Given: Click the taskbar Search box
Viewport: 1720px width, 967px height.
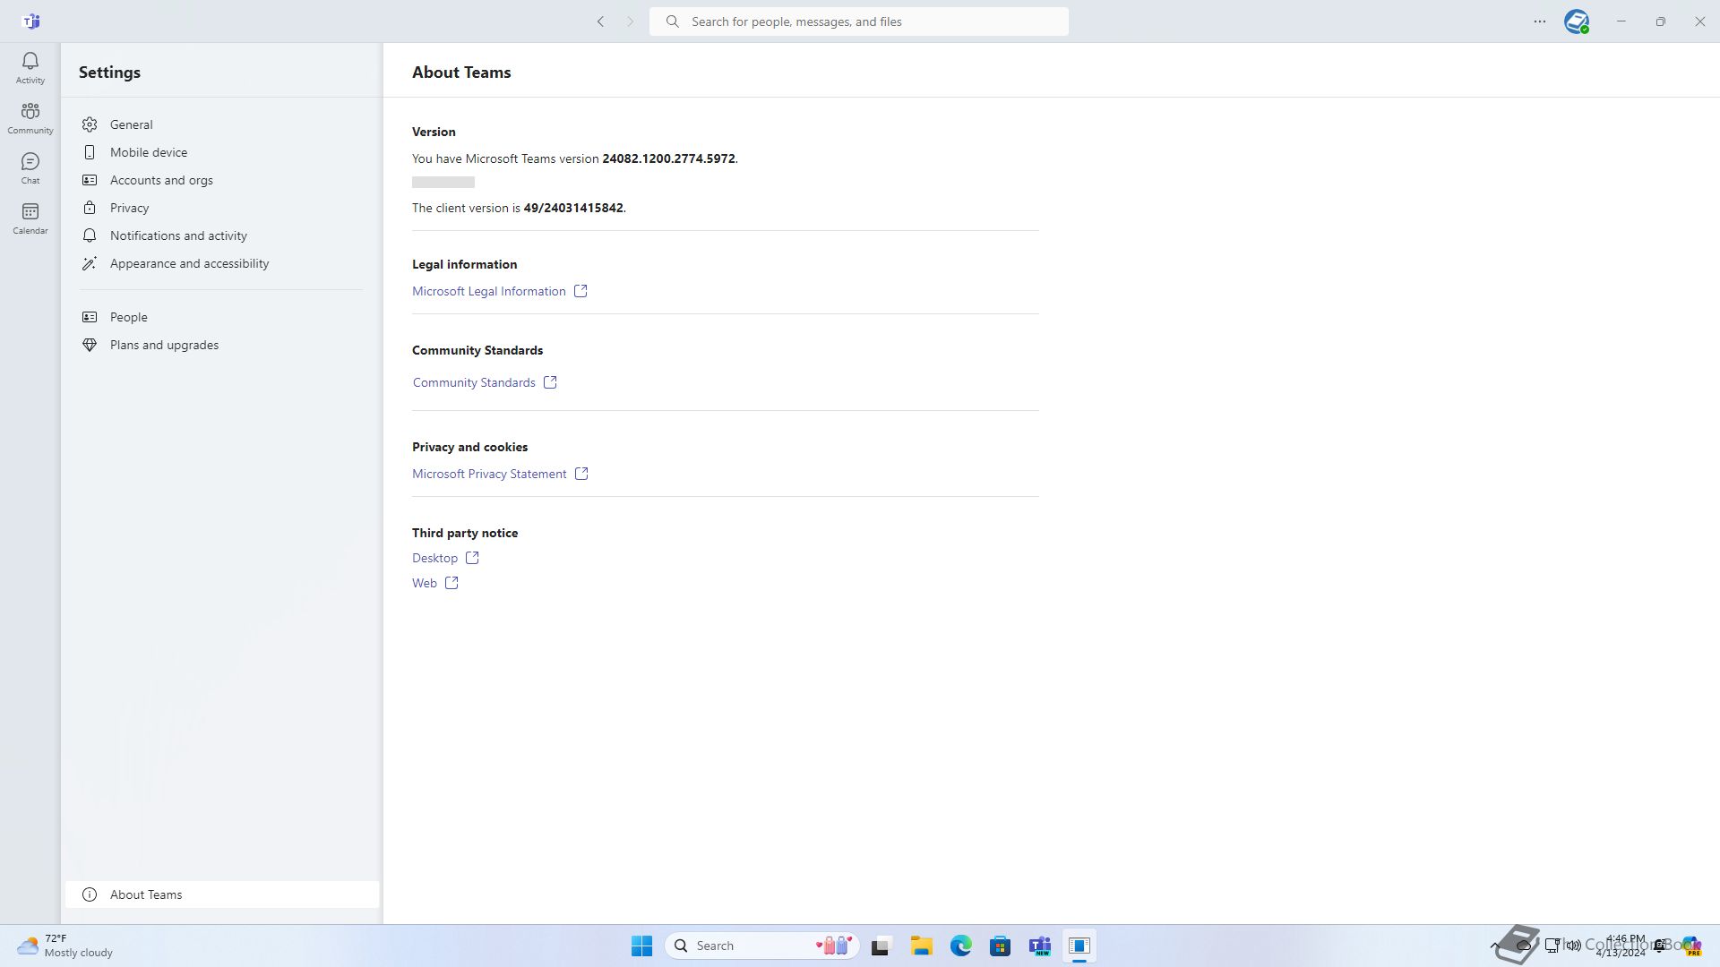Looking at the screenshot, I should click(762, 946).
